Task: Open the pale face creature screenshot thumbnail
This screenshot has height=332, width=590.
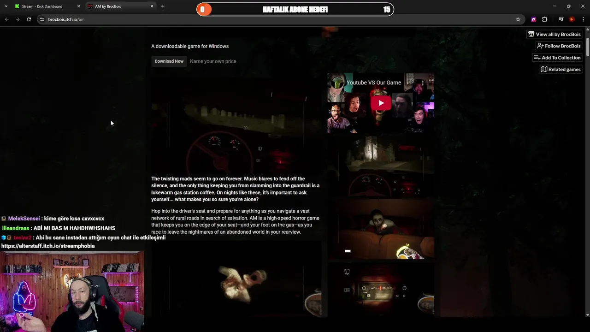Action: 381,229
